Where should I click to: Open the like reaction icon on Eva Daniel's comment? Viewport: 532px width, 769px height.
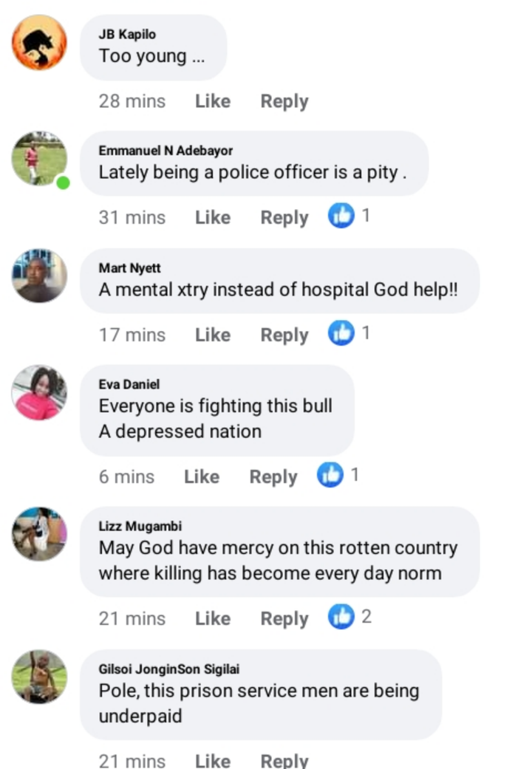(330, 475)
